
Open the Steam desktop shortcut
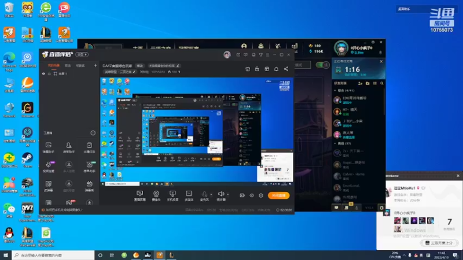pos(27,160)
